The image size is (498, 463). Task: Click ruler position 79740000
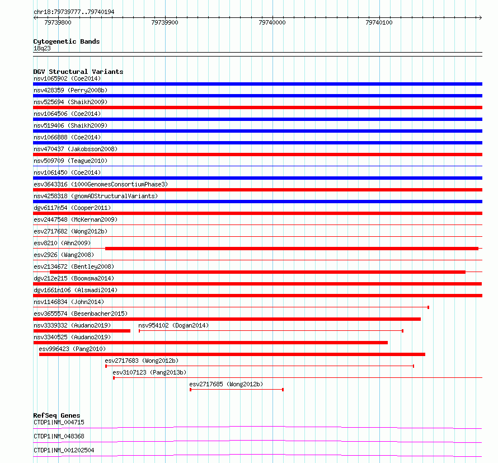point(272,22)
